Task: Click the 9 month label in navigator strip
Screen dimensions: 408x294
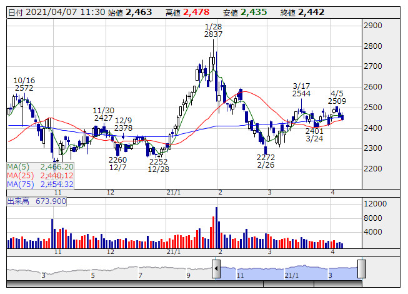Action: [x=189, y=275]
